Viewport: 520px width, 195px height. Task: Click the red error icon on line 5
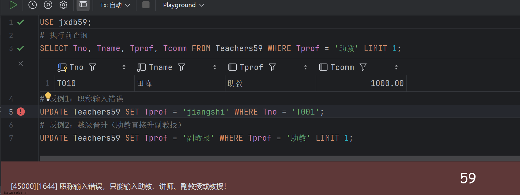click(x=21, y=112)
